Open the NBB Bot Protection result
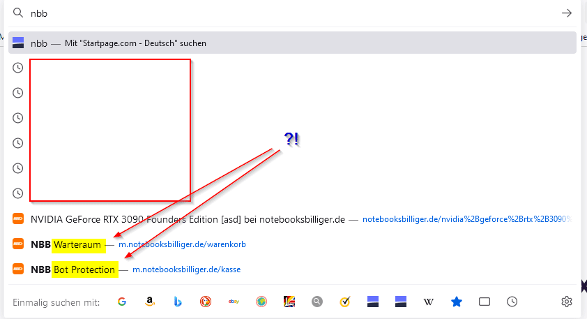The image size is (587, 319). tap(73, 269)
